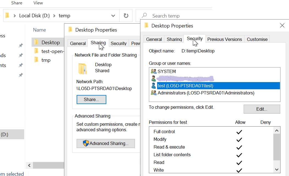
Task: Switch to the Previous Versions tab
Action: pos(225,39)
